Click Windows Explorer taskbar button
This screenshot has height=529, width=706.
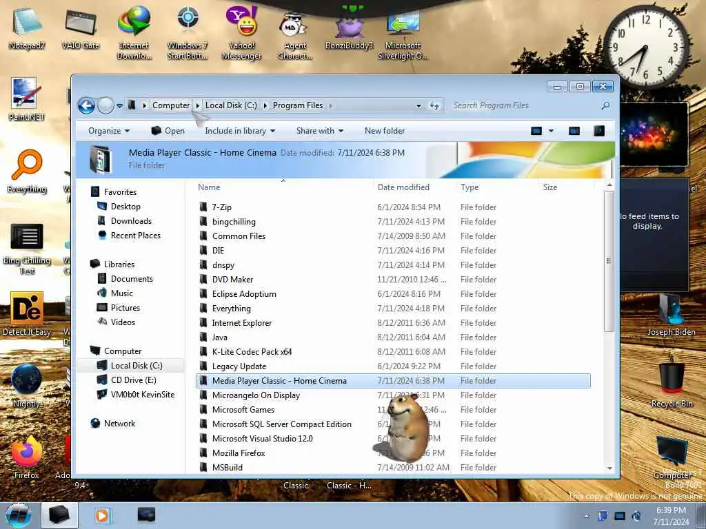[x=59, y=515]
